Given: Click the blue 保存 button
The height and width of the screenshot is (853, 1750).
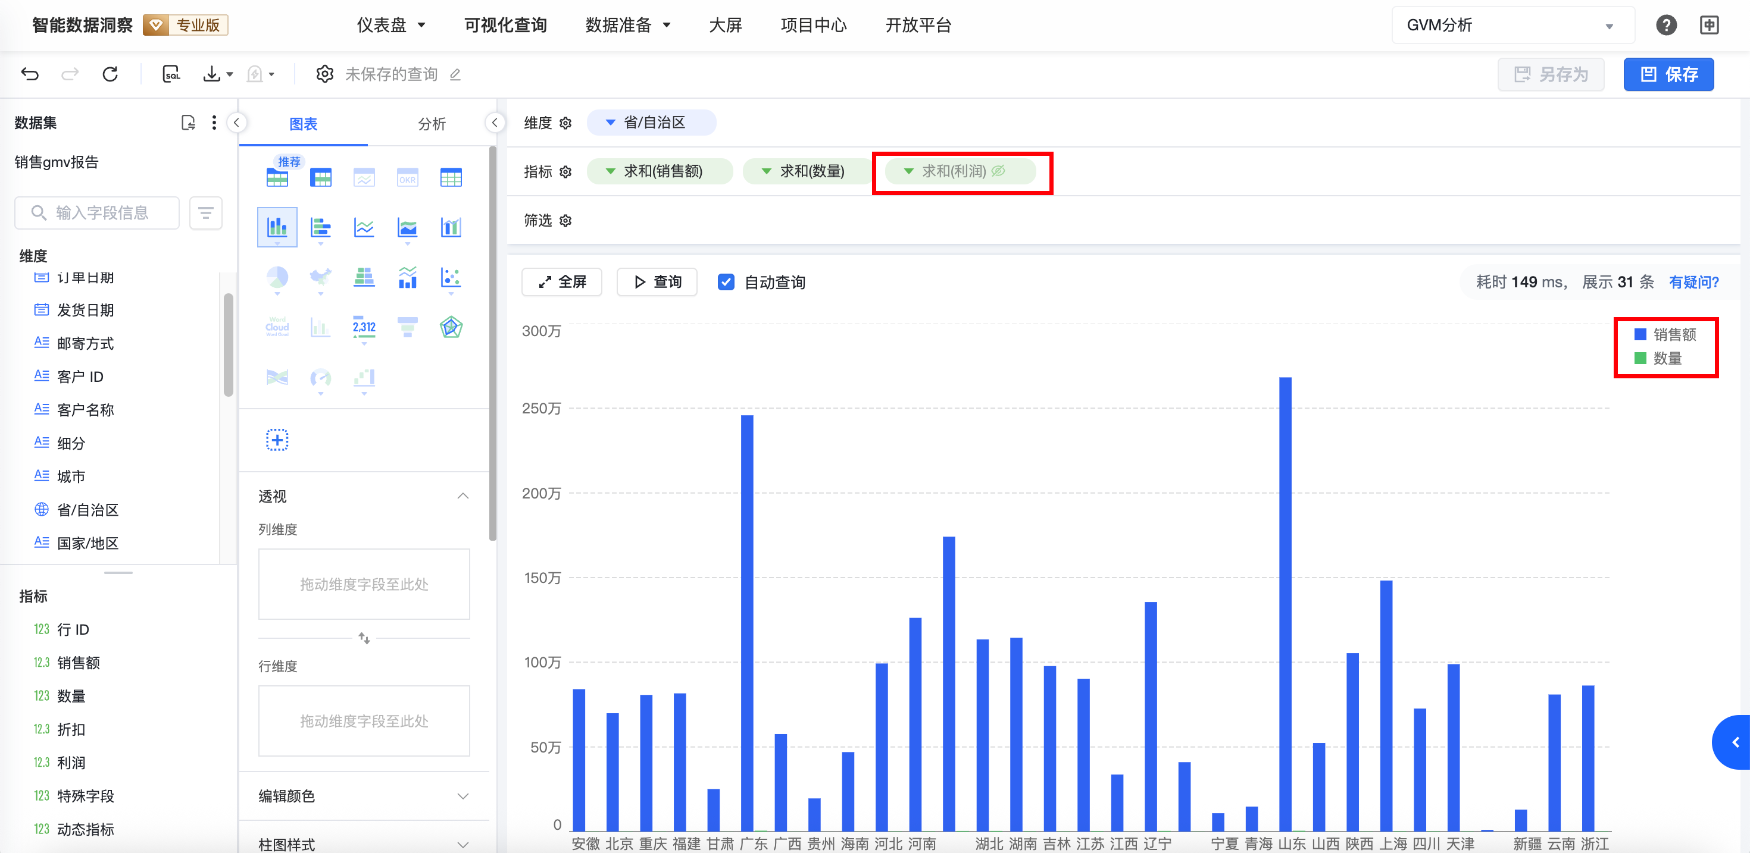Looking at the screenshot, I should tap(1668, 74).
